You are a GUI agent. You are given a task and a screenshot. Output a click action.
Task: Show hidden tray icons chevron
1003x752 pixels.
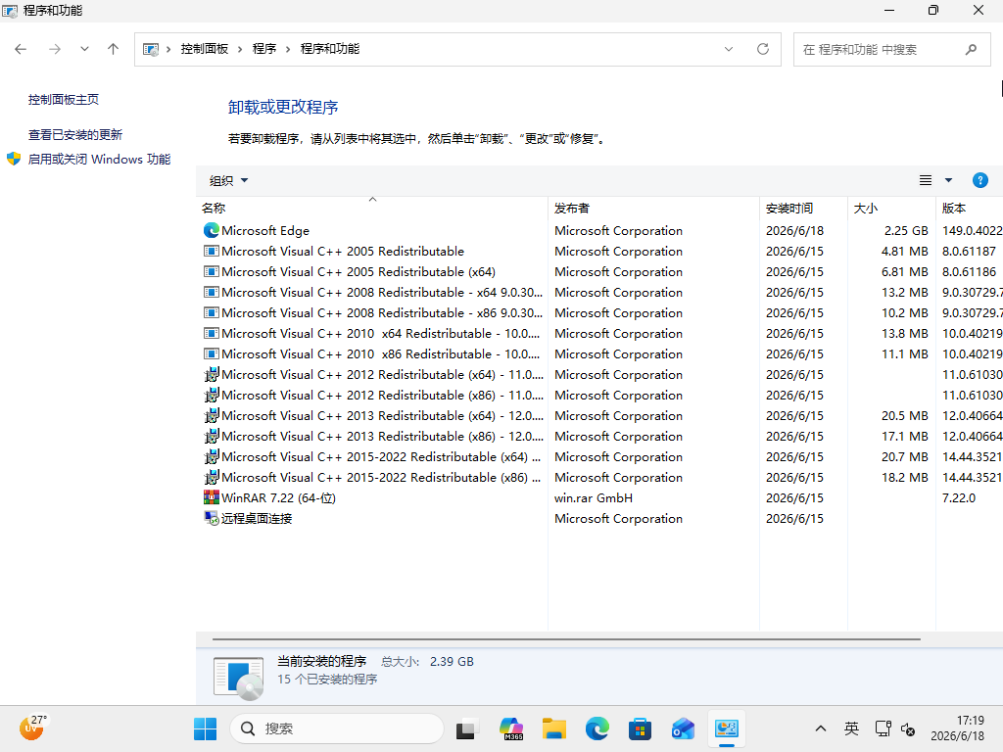click(x=821, y=728)
